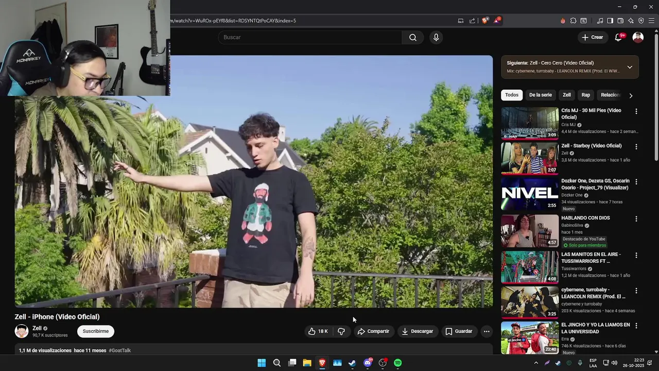Open Zell Starboy video thumbnail
The width and height of the screenshot is (659, 371).
click(530, 158)
